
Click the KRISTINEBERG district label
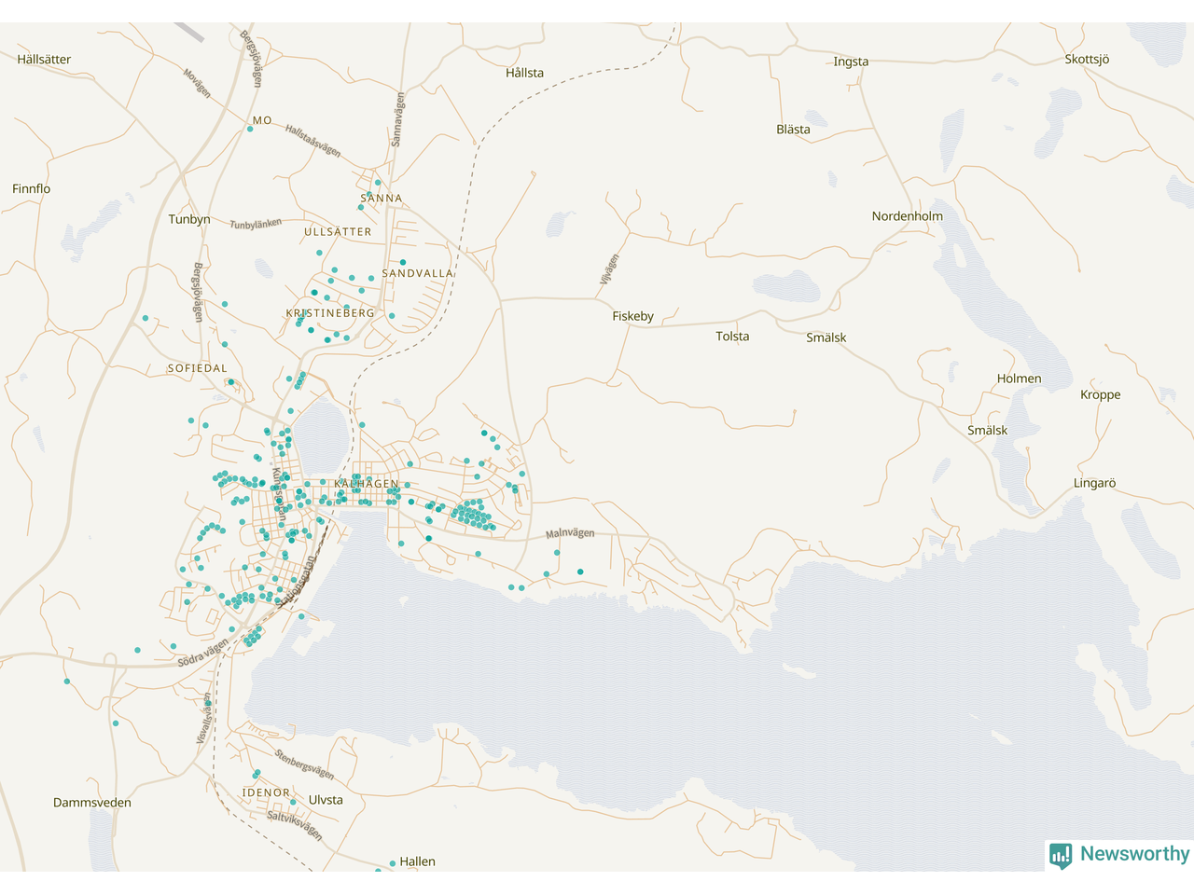click(x=330, y=313)
